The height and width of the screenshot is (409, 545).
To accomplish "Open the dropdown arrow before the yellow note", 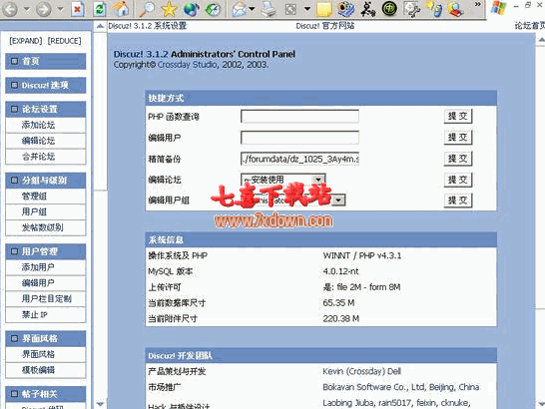I will (307, 9).
